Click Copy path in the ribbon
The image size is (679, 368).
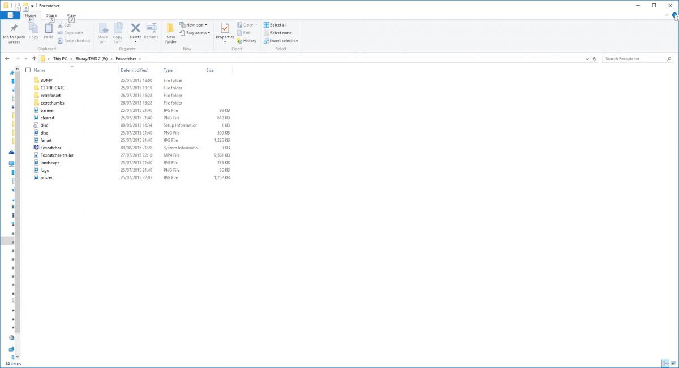click(x=70, y=33)
